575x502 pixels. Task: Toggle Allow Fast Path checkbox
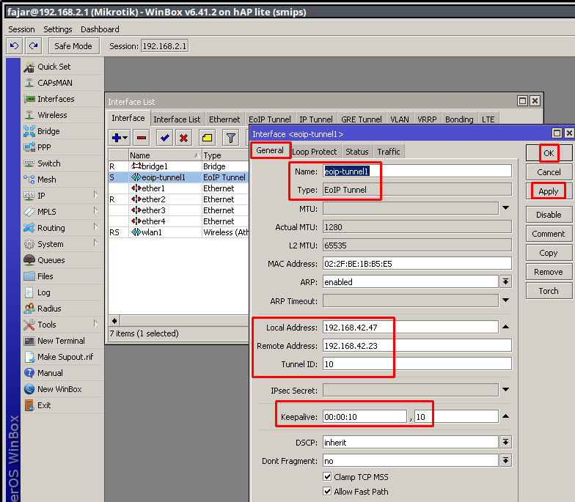click(327, 491)
